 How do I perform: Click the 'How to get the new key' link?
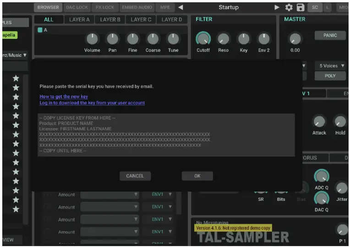64,97
